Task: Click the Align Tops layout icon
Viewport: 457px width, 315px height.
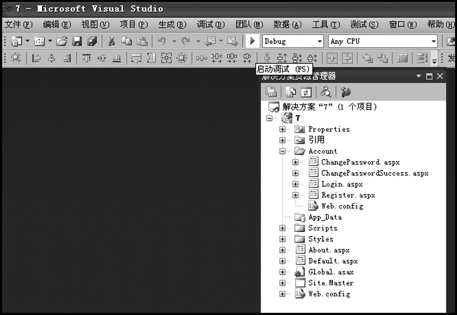Action: (x=87, y=58)
